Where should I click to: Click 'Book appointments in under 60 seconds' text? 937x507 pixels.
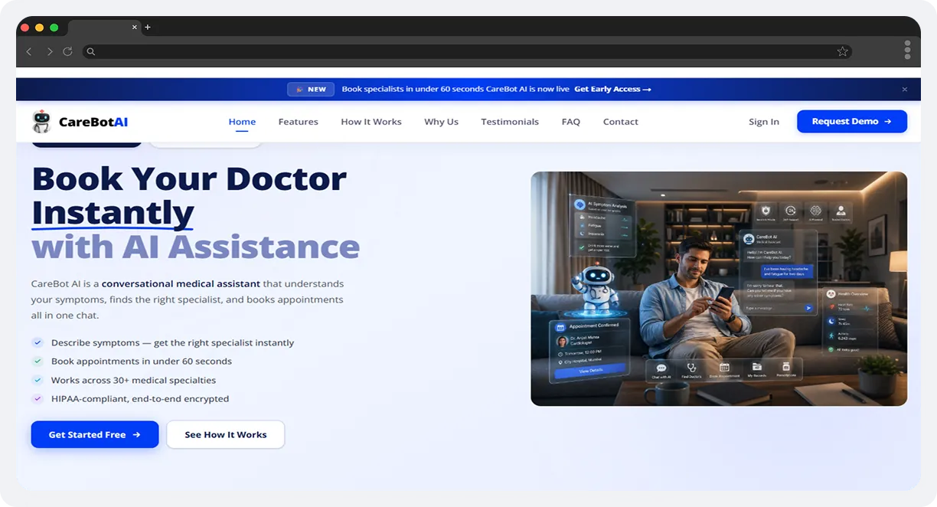(x=142, y=361)
